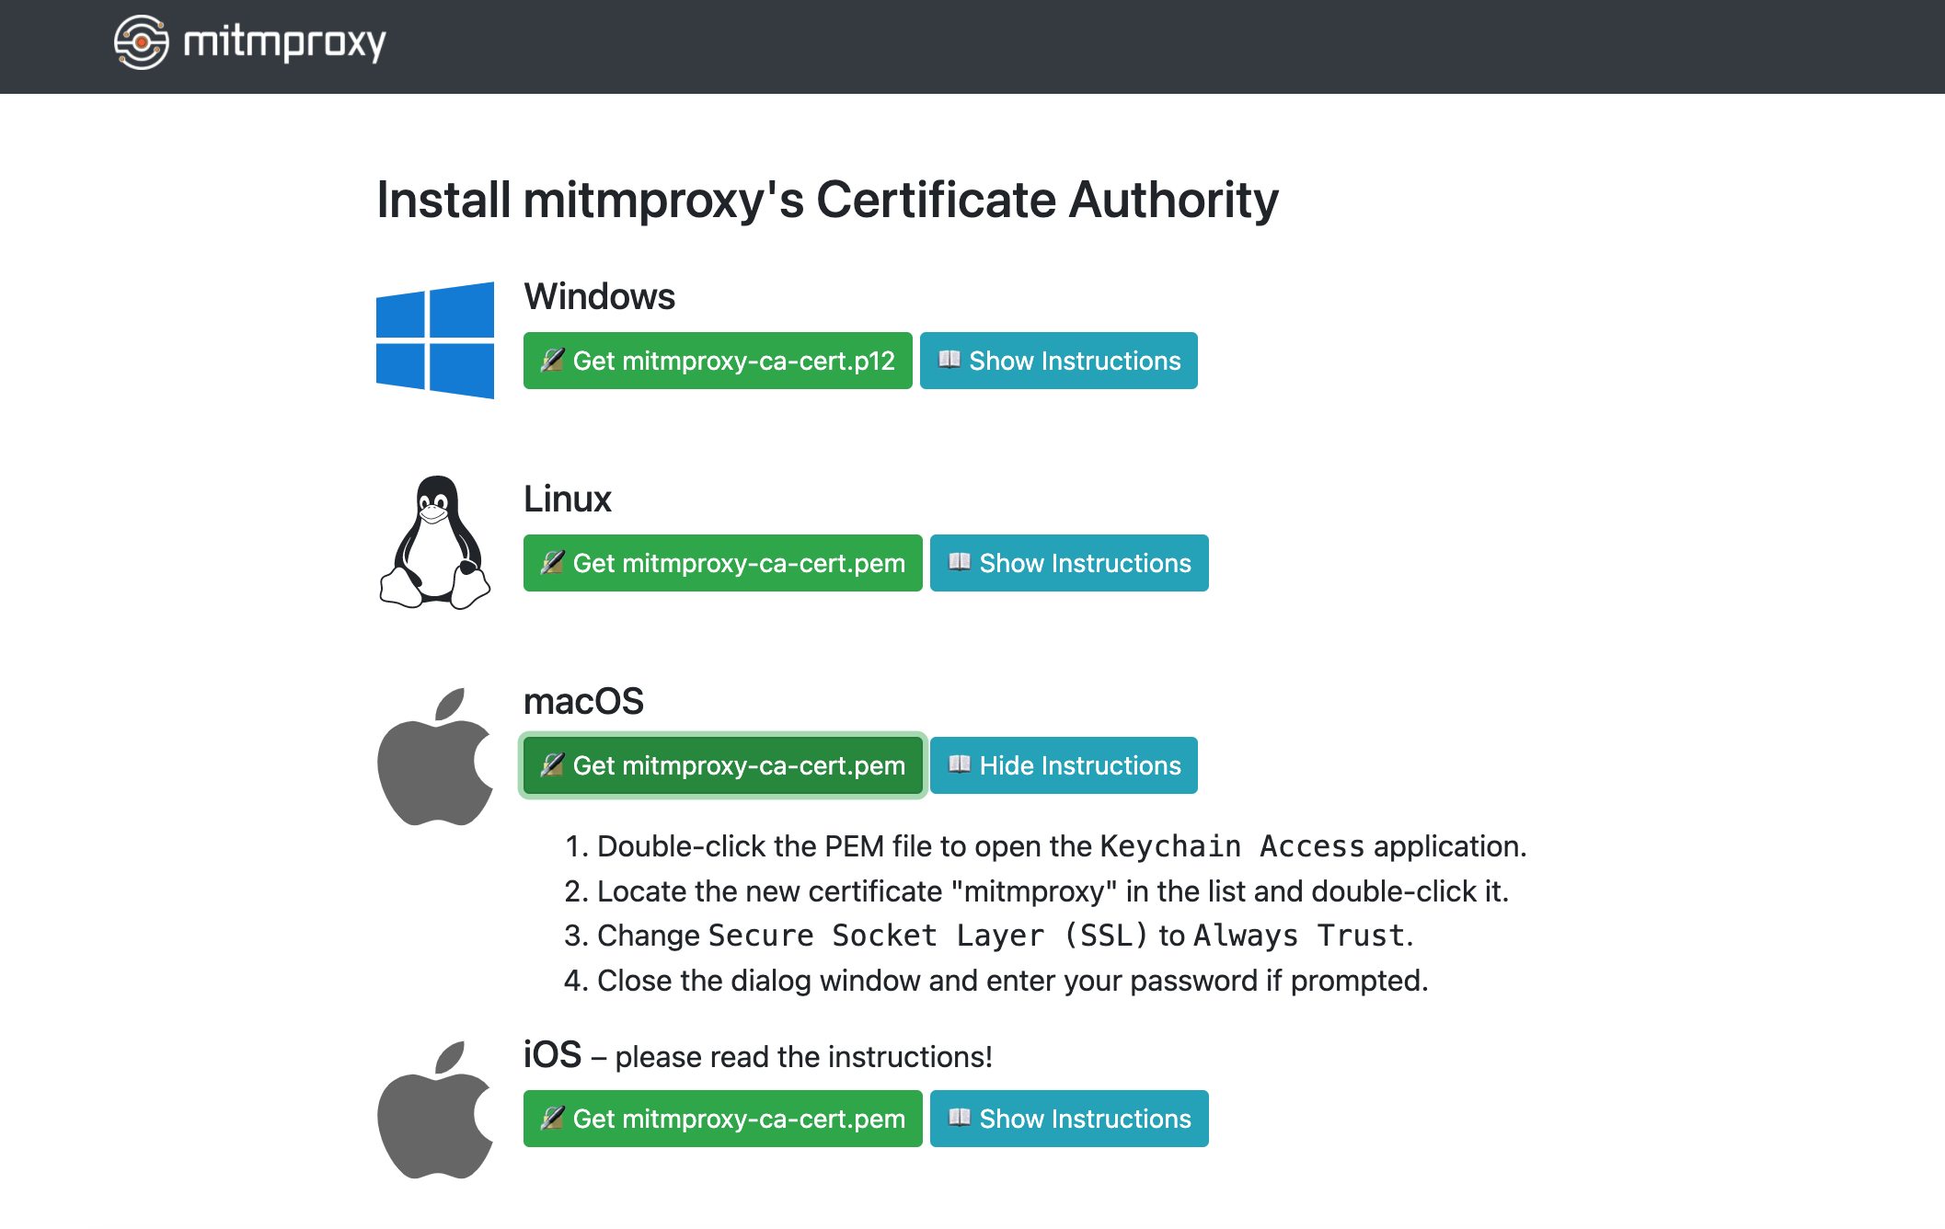The image size is (1945, 1229).
Task: Click the book icon on iOS Show Instructions
Action: pos(961,1119)
